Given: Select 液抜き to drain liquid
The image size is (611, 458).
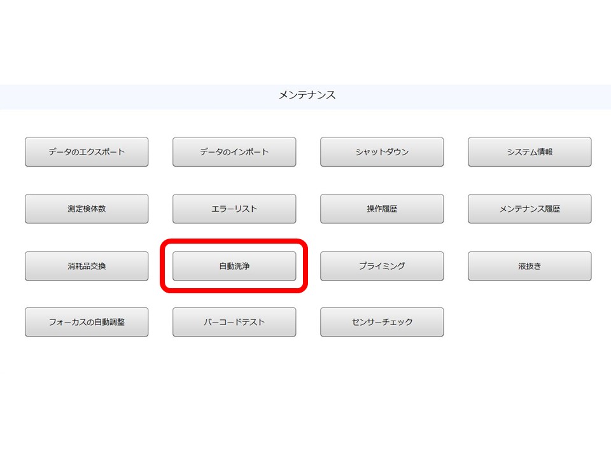Looking at the screenshot, I should coord(530,265).
